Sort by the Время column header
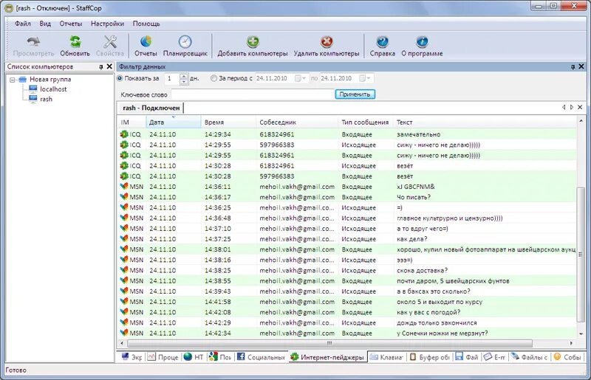 point(228,122)
